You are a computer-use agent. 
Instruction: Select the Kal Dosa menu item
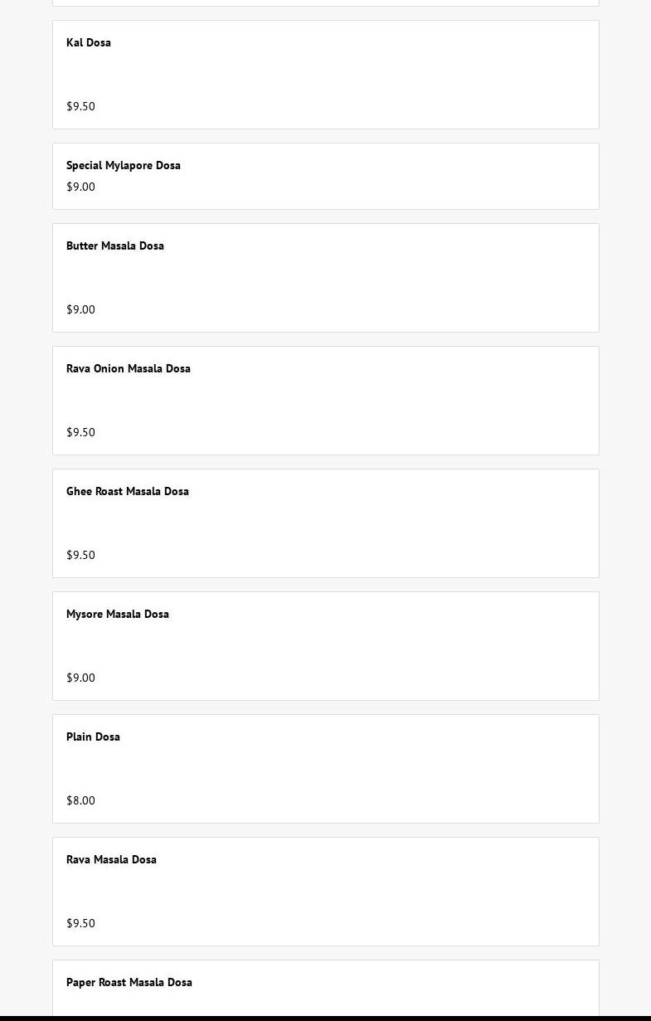[x=89, y=43]
